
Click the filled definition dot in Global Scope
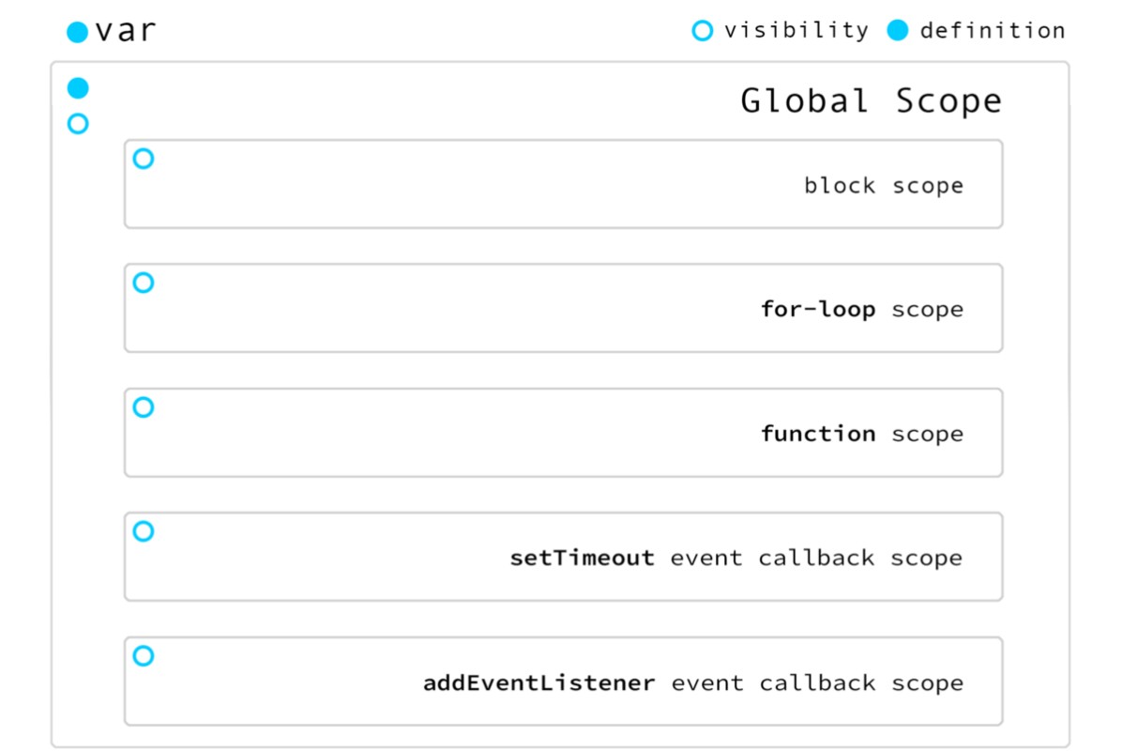pyautogui.click(x=78, y=88)
